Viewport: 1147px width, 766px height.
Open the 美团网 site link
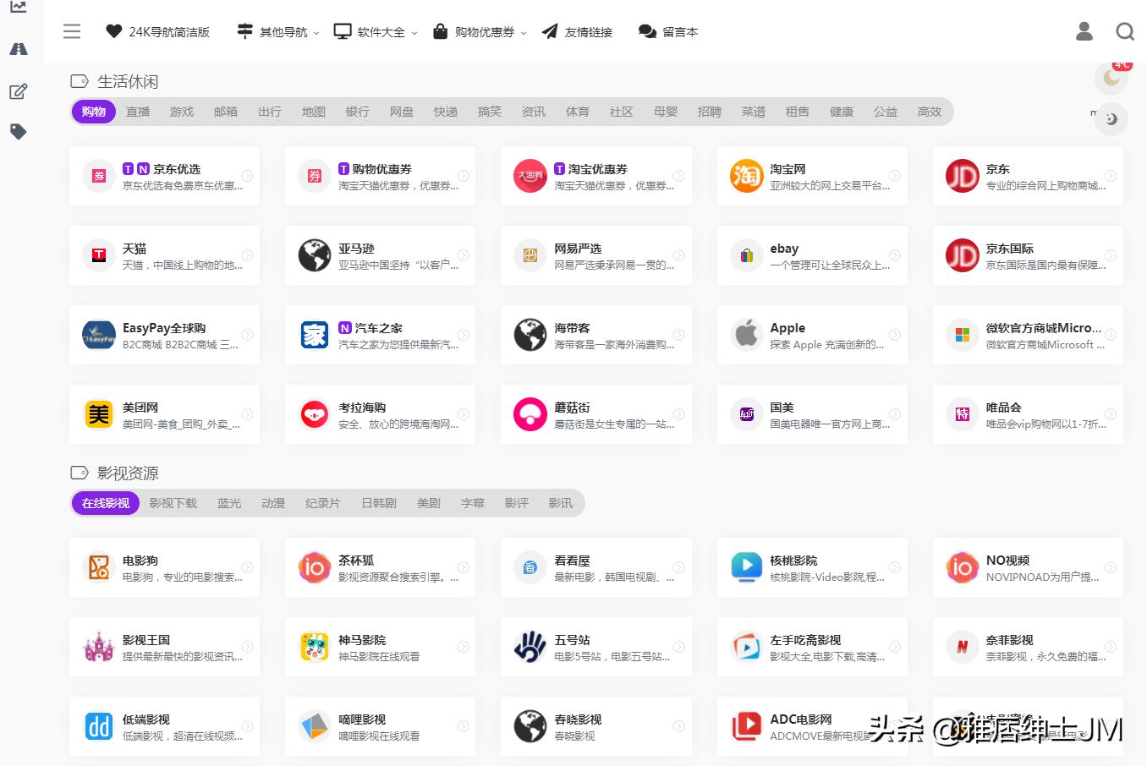tap(164, 413)
